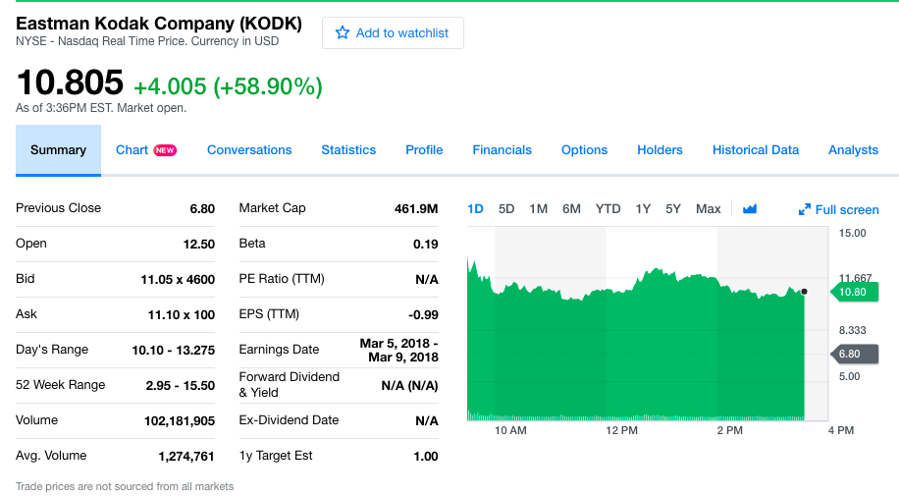Show the Max chart range
The height and width of the screenshot is (496, 899).
point(708,208)
